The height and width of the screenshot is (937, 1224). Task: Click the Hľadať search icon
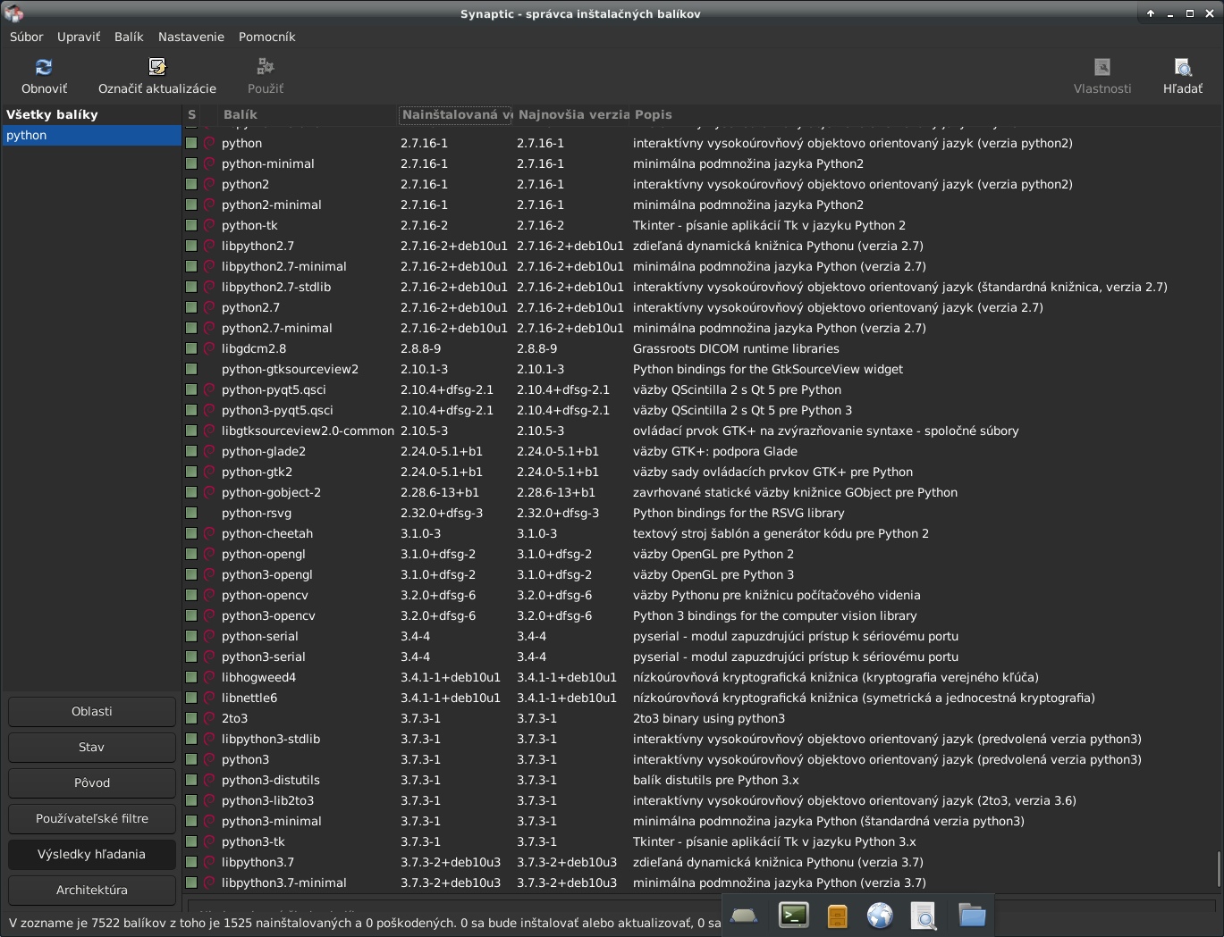[1183, 67]
